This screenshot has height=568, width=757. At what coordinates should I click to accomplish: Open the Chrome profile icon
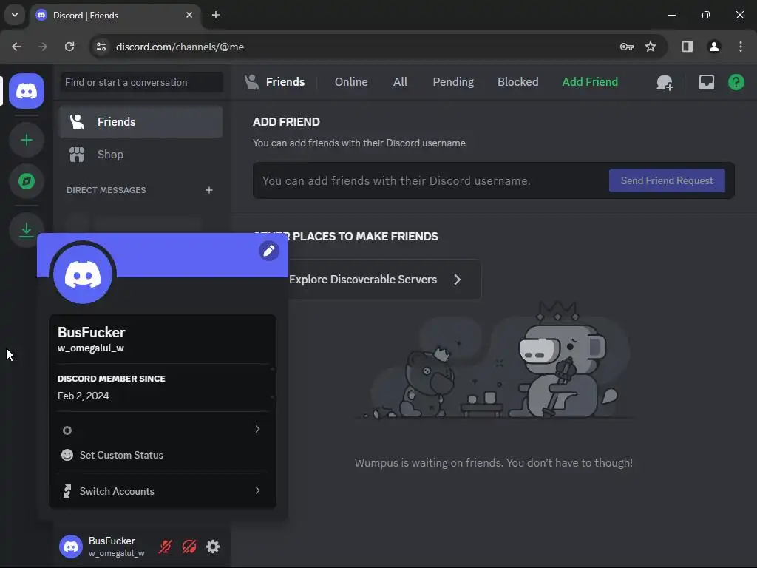click(x=713, y=47)
